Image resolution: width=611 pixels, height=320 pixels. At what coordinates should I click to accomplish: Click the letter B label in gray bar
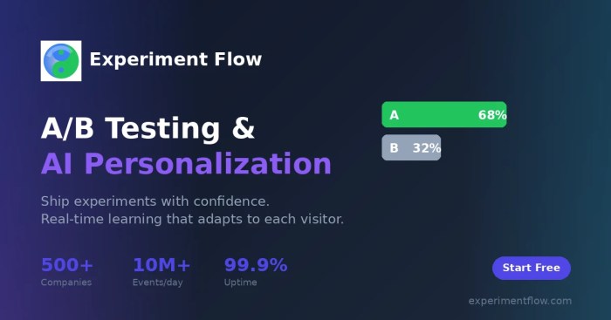(x=394, y=148)
